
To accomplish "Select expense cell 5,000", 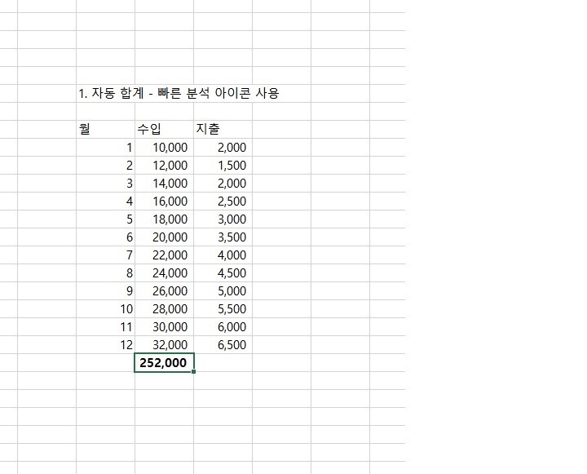I will tap(223, 291).
